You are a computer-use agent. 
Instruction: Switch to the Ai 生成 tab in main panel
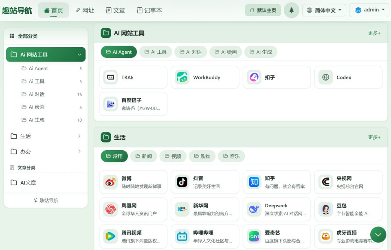[261, 52]
